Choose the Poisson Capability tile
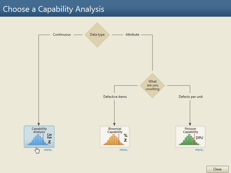Image resolution: width=231 pixels, height=173 pixels. (190, 136)
